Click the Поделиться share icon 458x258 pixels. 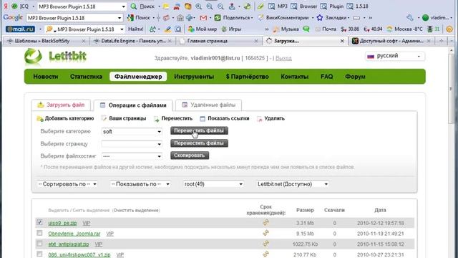[x=218, y=18]
